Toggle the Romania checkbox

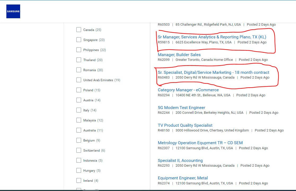79,70
